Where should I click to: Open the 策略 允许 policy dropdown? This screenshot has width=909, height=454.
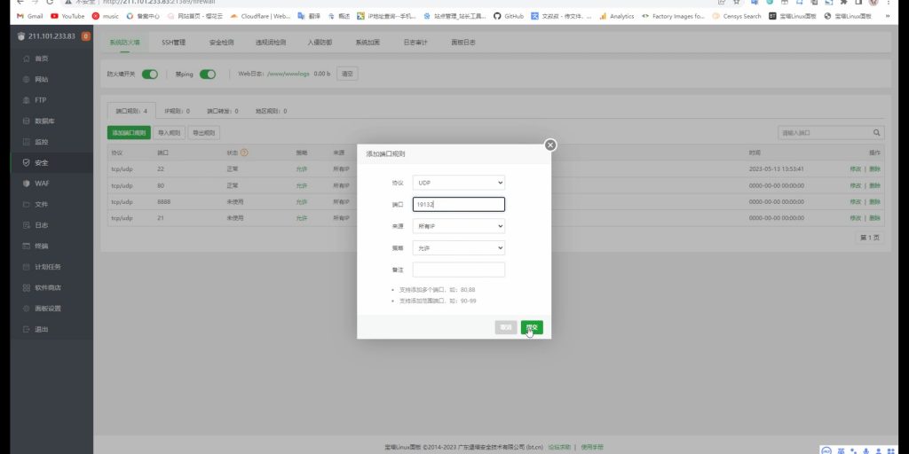click(459, 247)
